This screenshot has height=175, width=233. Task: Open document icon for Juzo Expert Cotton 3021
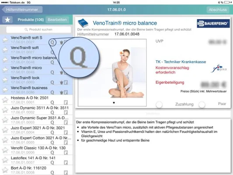[x=66, y=143]
